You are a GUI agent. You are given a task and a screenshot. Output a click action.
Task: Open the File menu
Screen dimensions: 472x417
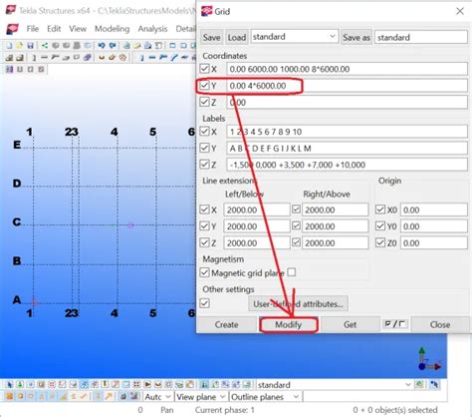[33, 29]
